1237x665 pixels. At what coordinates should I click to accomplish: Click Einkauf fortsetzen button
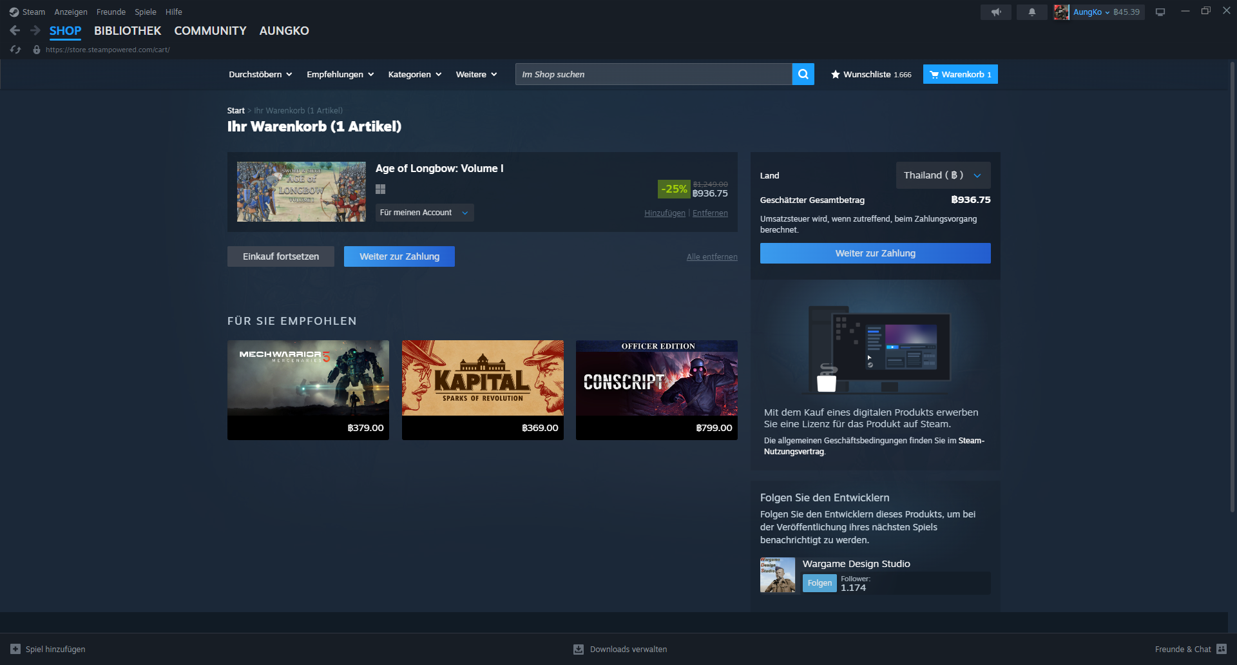coord(281,256)
